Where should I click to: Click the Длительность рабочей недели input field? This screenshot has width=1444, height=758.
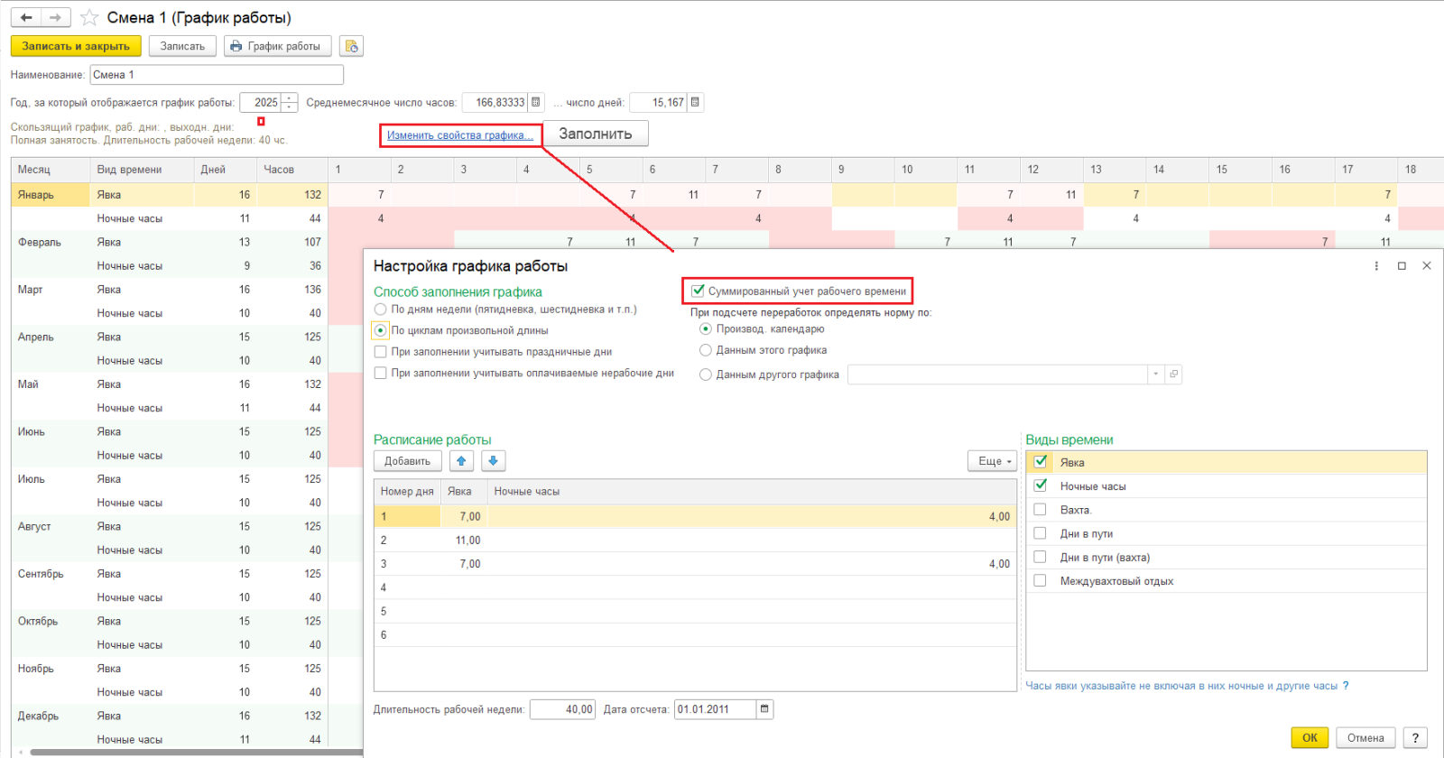click(561, 709)
